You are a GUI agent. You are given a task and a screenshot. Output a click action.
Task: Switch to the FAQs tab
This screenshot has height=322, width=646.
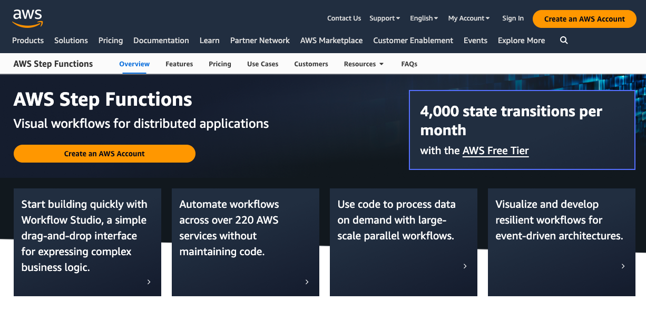pos(409,64)
